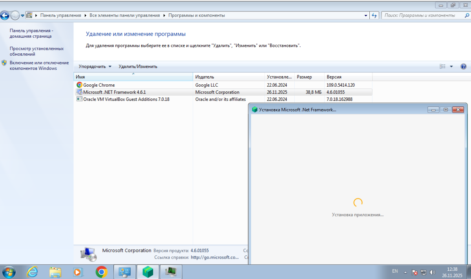The width and height of the screenshot is (471, 279).
Task: Click the shield icon beside Windows components link
Action: pos(4,63)
